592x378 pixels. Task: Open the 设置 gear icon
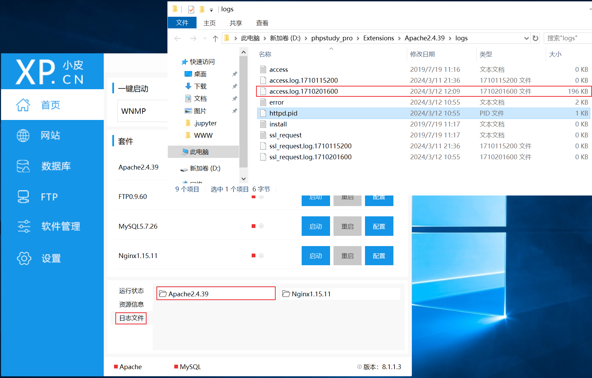pyautogui.click(x=24, y=258)
